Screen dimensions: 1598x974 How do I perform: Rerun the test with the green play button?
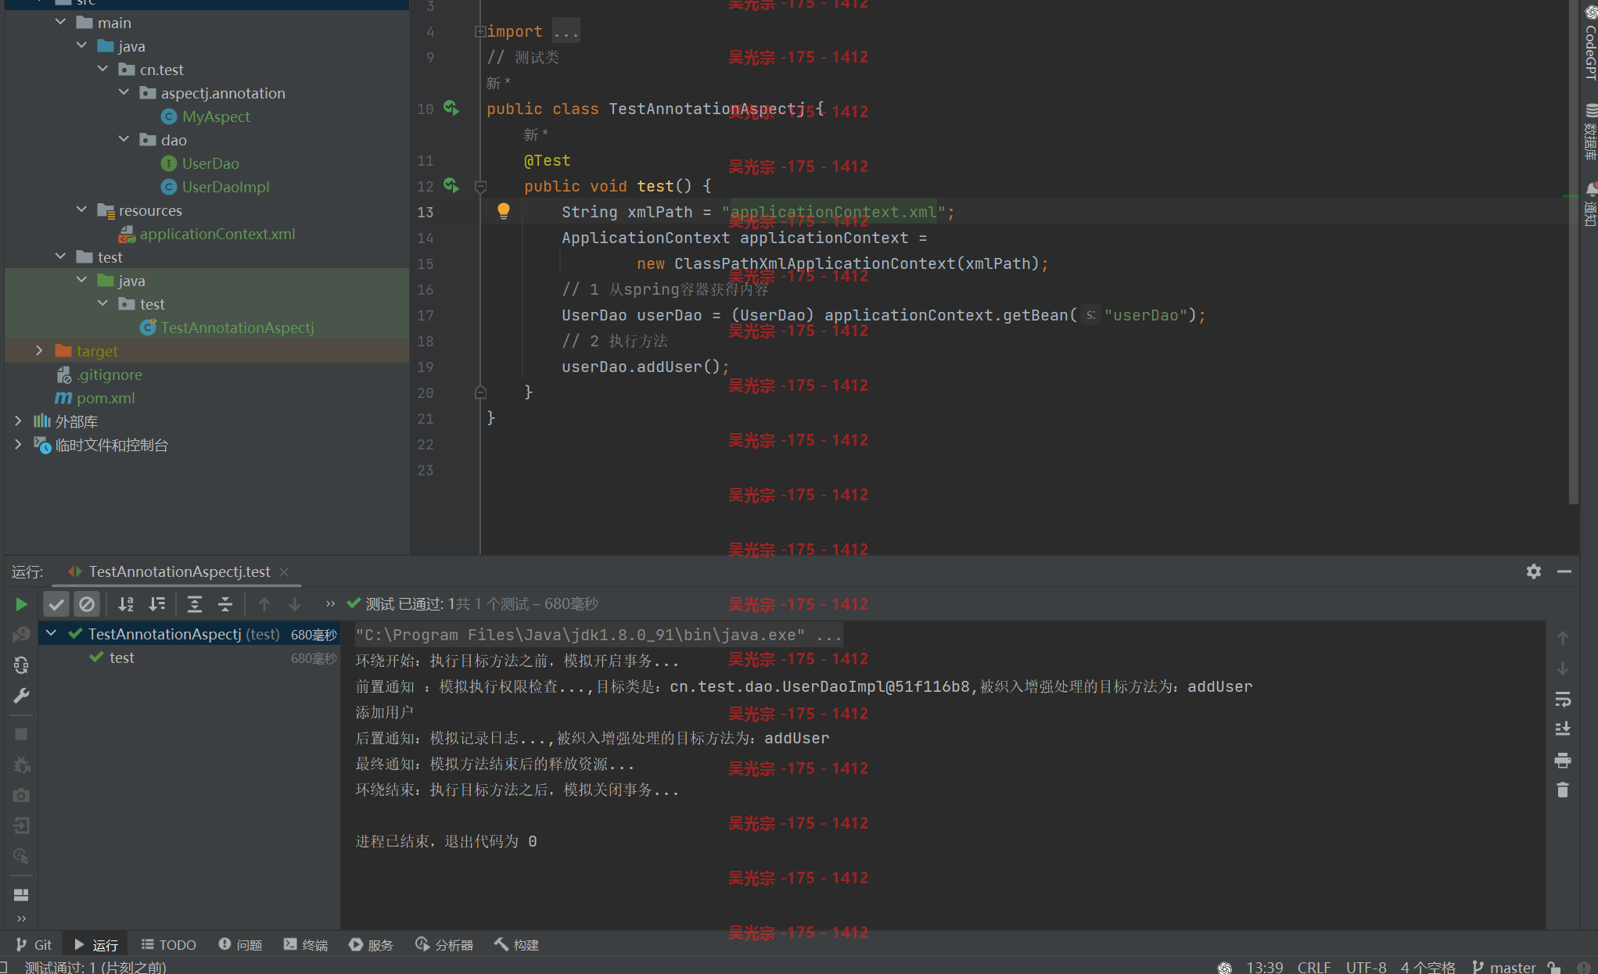[x=21, y=603]
